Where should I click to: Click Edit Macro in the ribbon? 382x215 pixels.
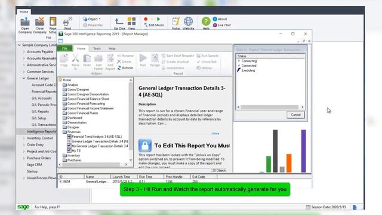[154, 25]
